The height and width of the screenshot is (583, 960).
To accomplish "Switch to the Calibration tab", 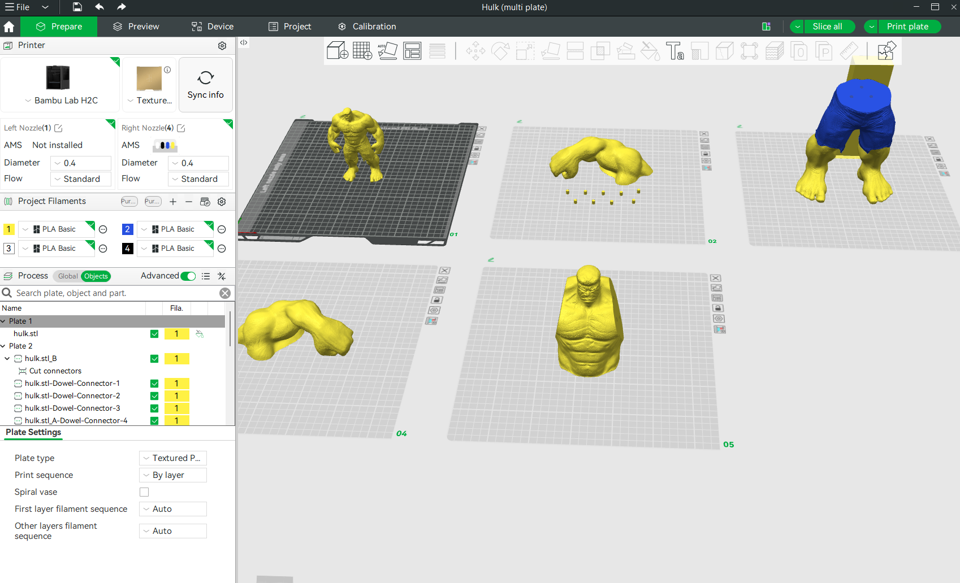I will [367, 27].
